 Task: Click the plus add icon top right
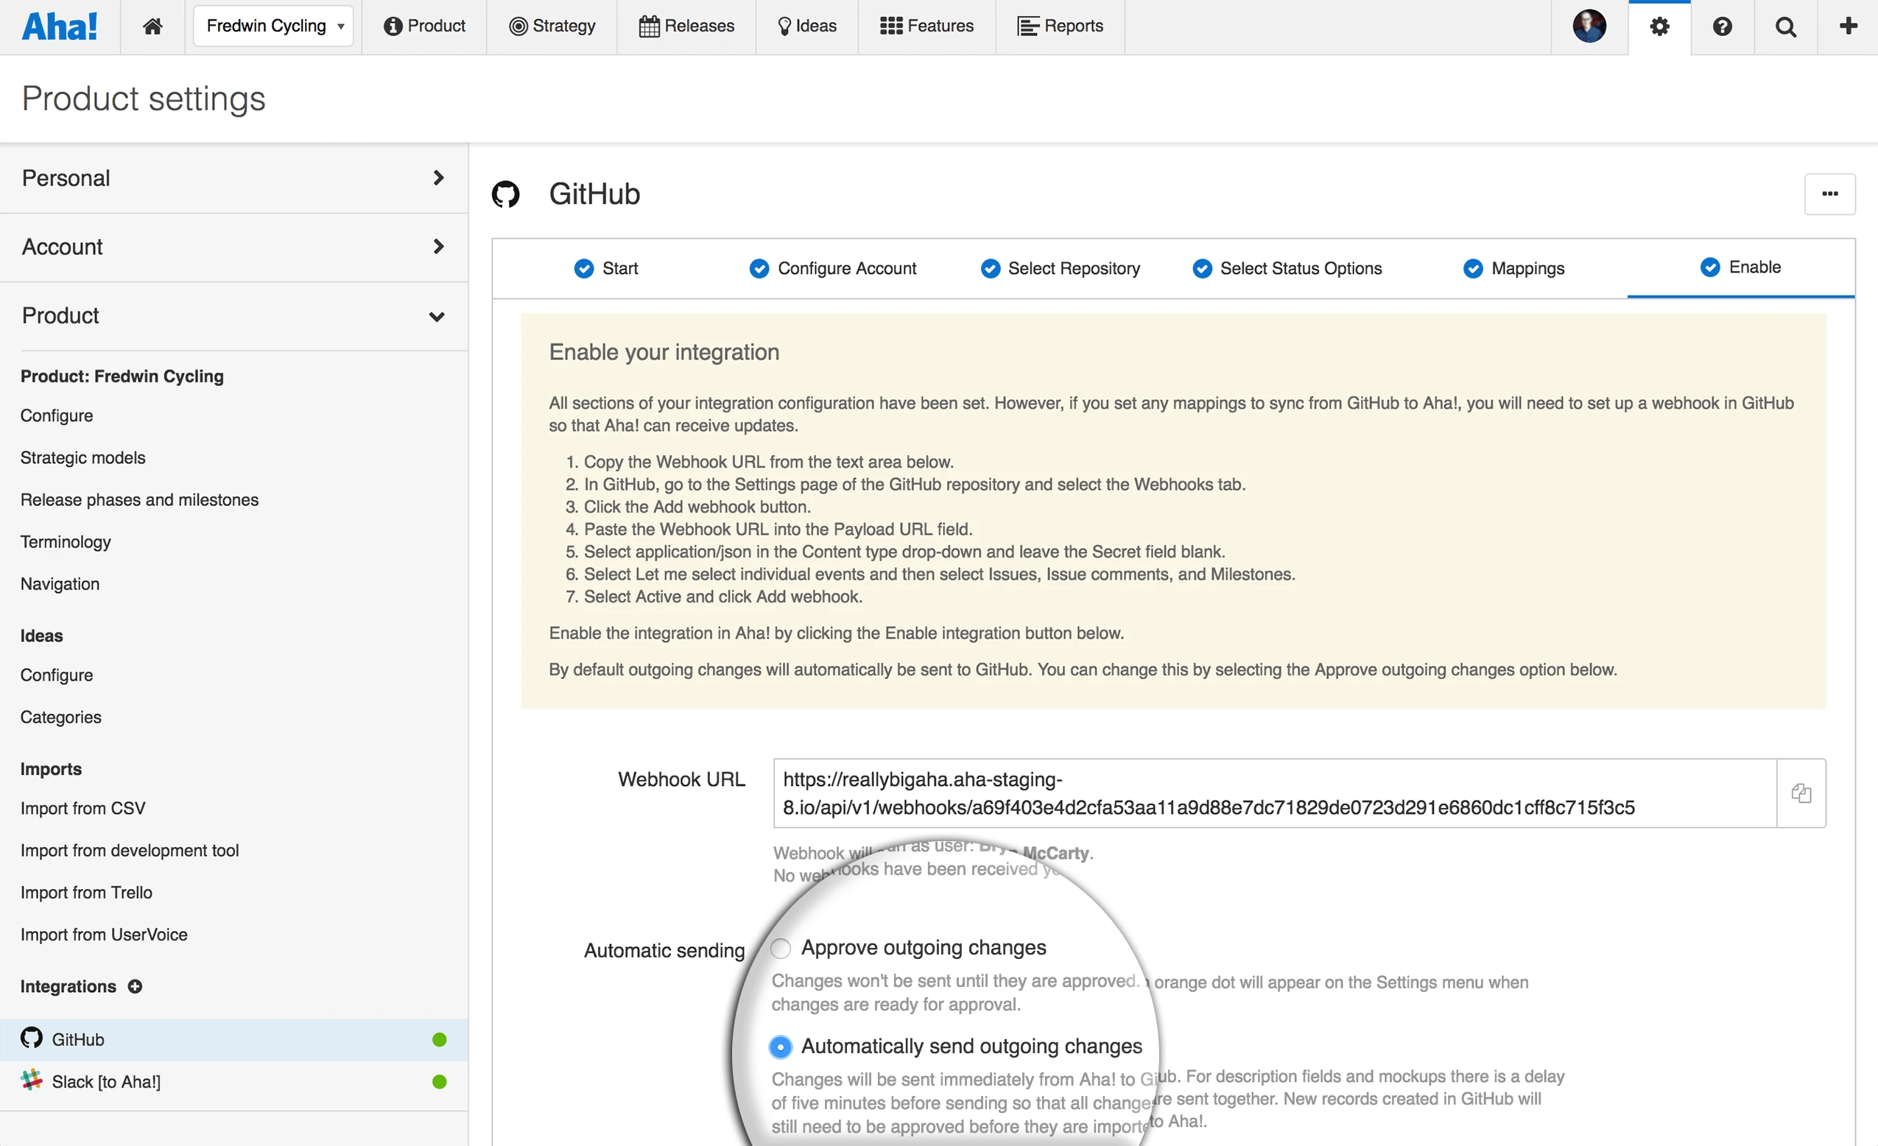(1848, 27)
